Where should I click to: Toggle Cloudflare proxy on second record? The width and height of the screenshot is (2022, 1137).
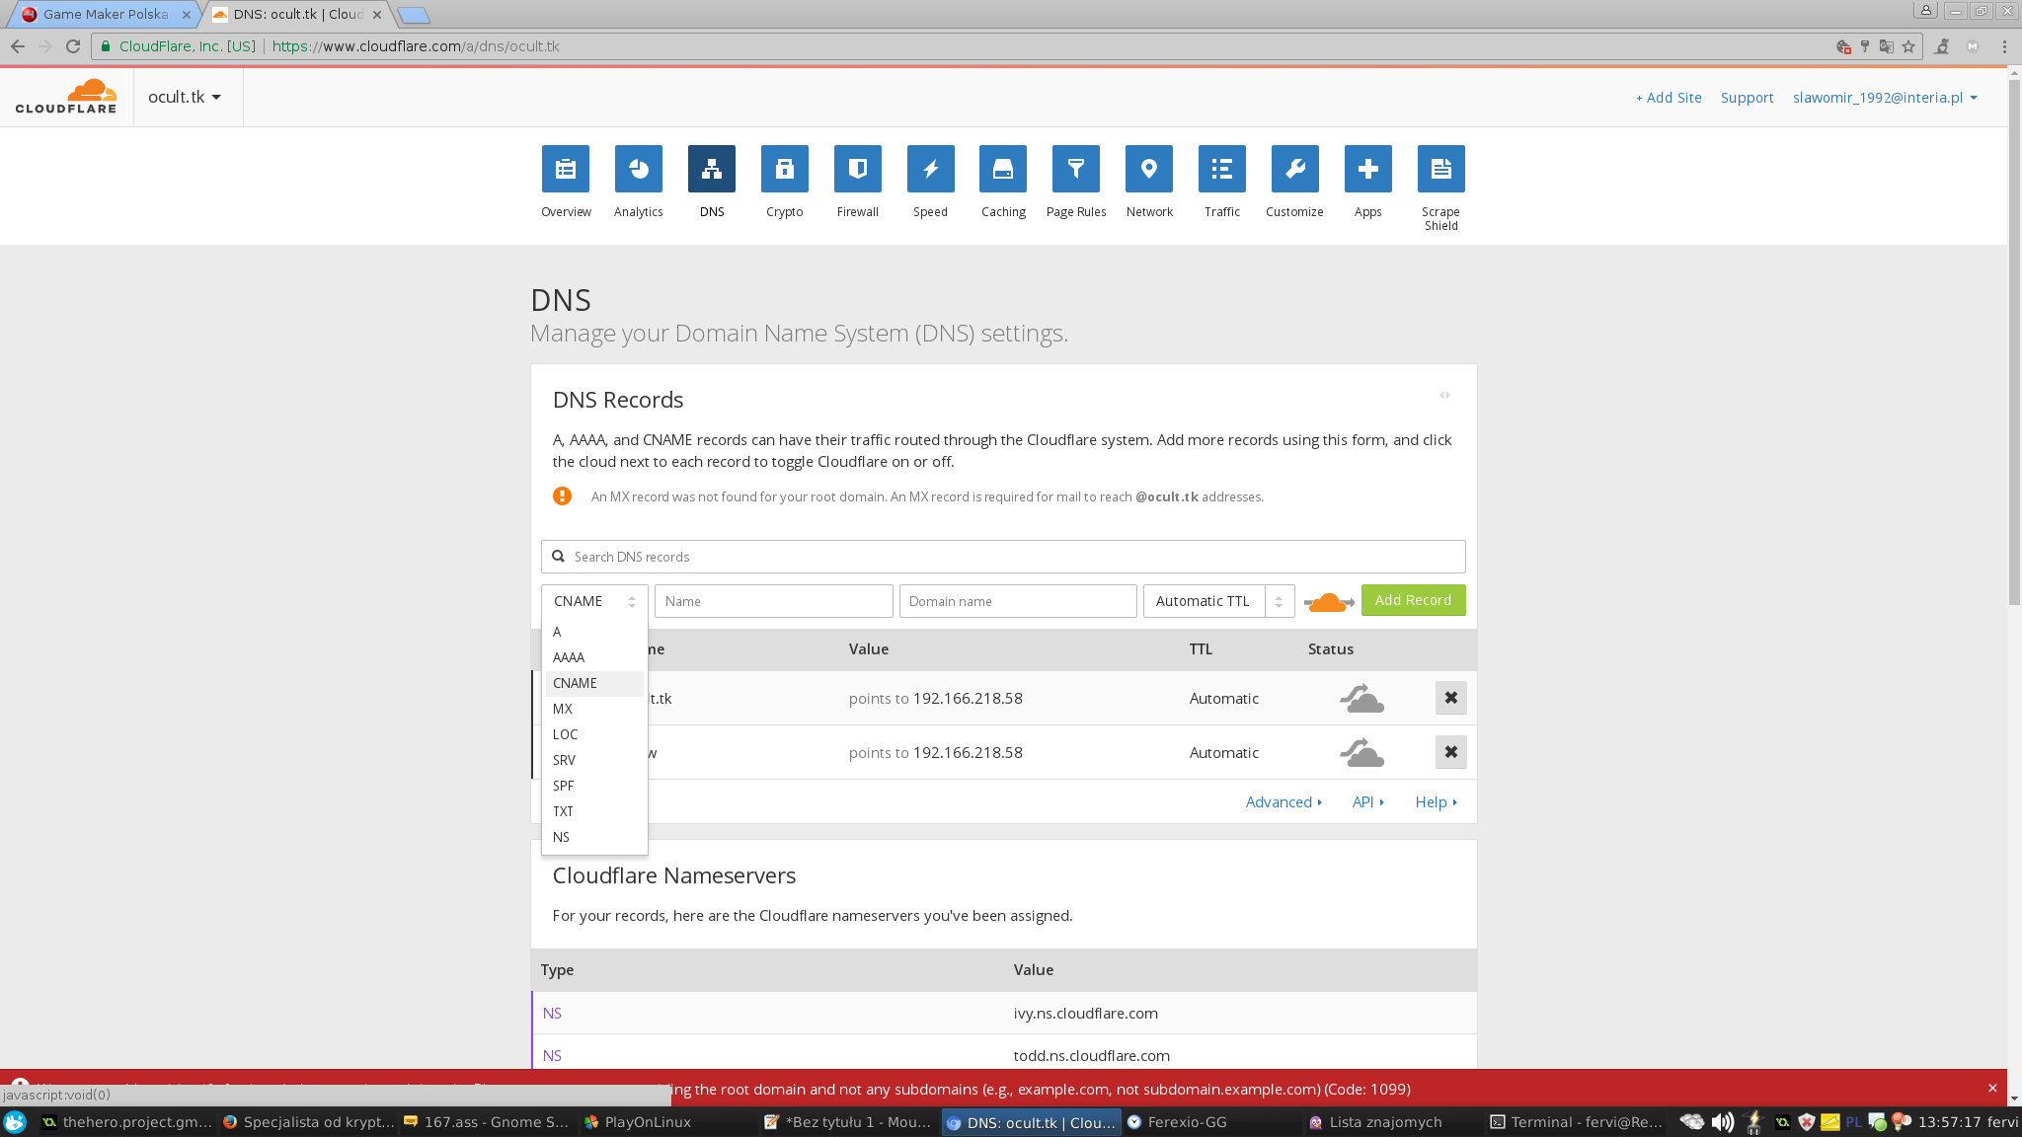1361,752
